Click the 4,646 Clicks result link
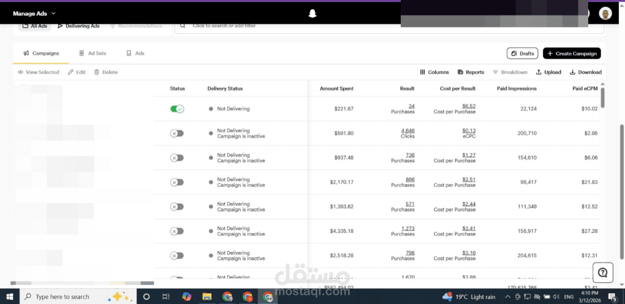Screen dimensions: 625x304 click(x=408, y=131)
